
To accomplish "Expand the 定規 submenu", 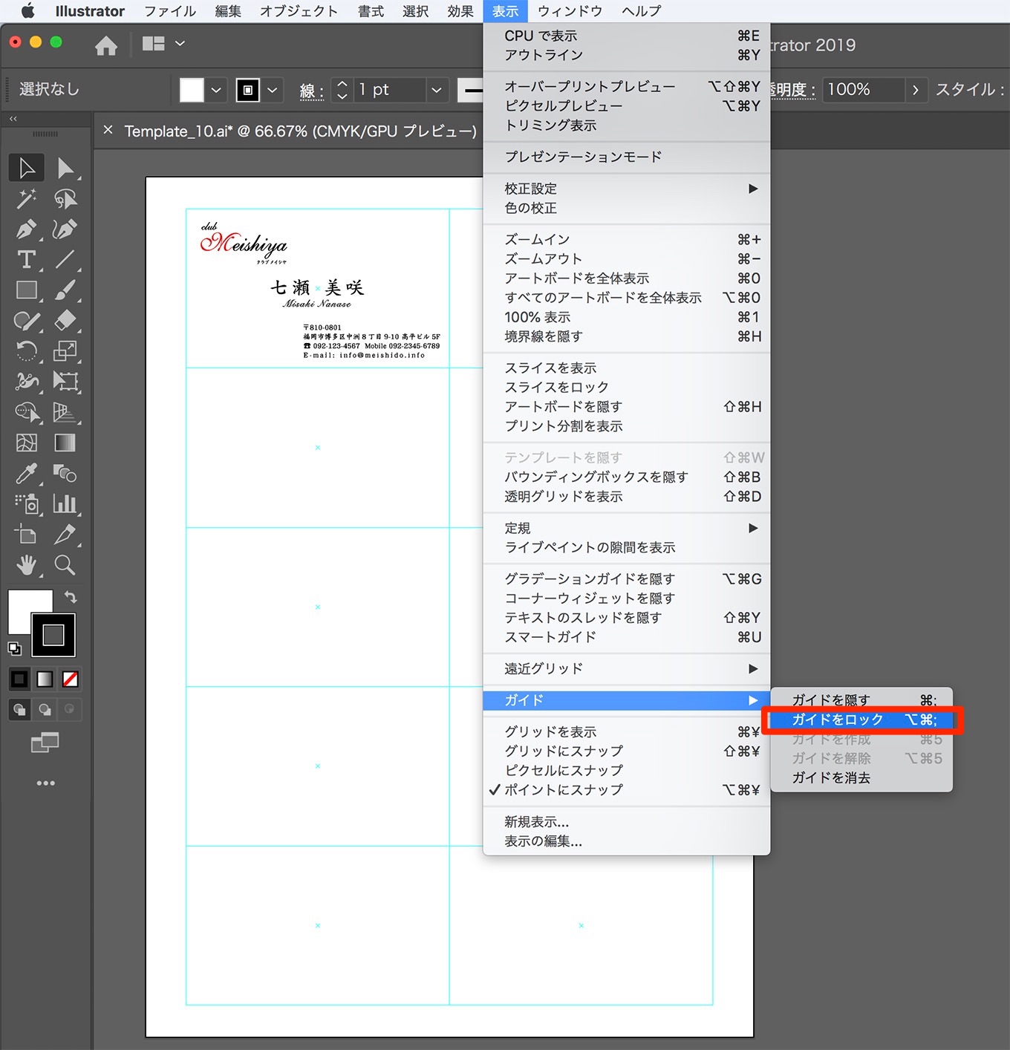I will (626, 528).
